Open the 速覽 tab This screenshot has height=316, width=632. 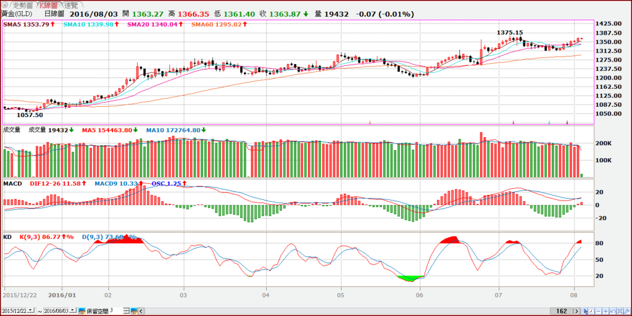[x=72, y=5]
